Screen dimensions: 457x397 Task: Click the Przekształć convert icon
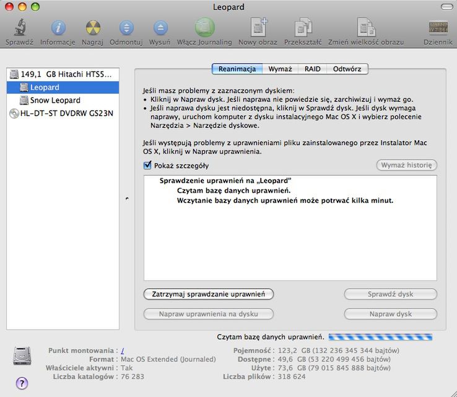tap(303, 27)
